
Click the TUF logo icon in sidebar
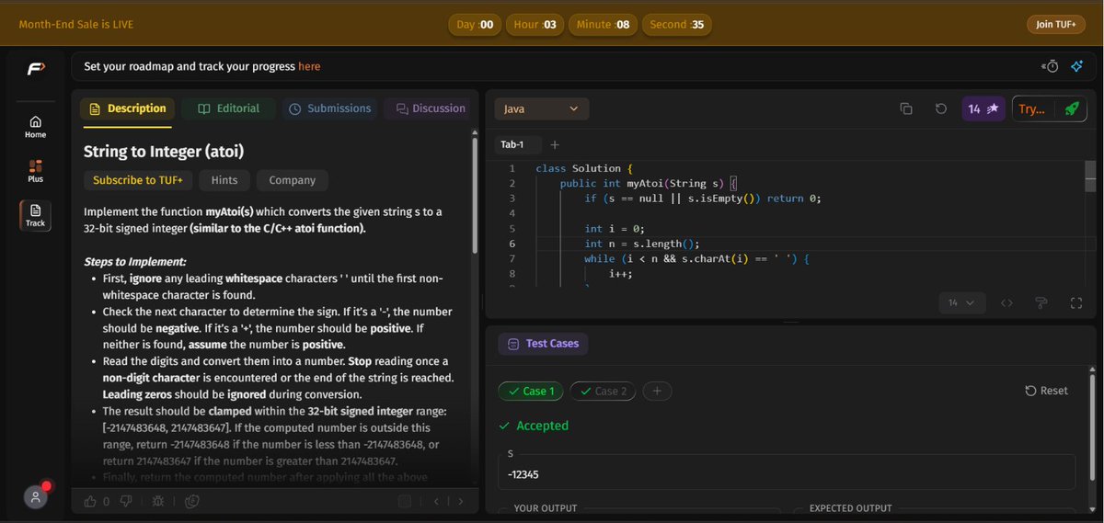(x=36, y=69)
